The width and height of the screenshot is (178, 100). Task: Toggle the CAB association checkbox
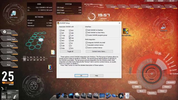[61, 46]
